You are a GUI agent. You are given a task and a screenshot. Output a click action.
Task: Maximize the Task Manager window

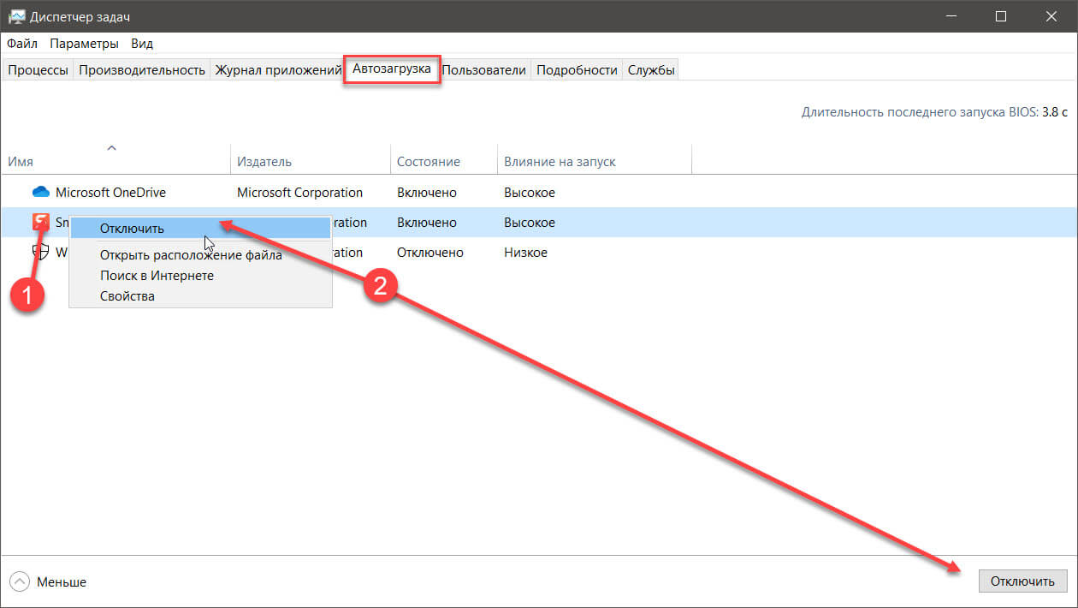pyautogui.click(x=1001, y=17)
